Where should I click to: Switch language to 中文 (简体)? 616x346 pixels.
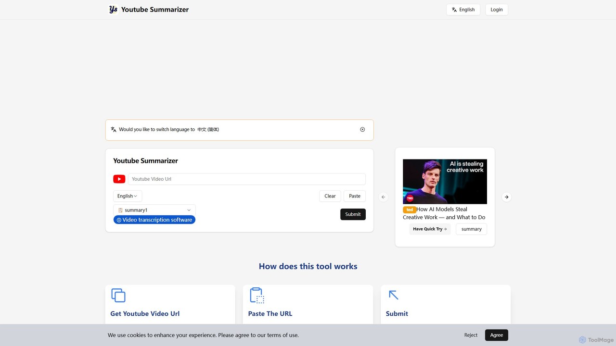pyautogui.click(x=208, y=129)
